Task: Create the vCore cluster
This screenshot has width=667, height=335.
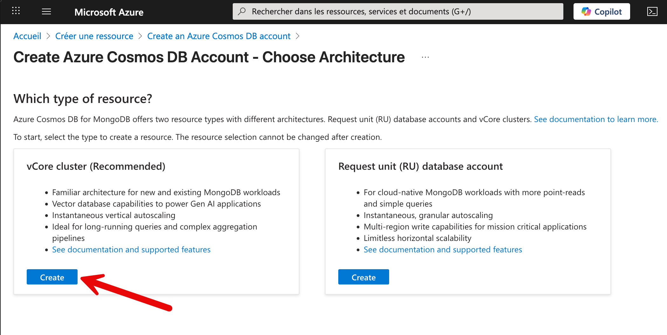Action: coord(52,277)
